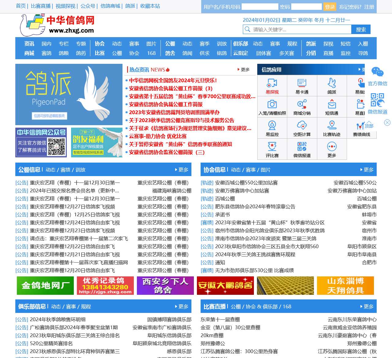Click the 登录 button
This screenshot has width=392, height=358.
tap(330, 7)
